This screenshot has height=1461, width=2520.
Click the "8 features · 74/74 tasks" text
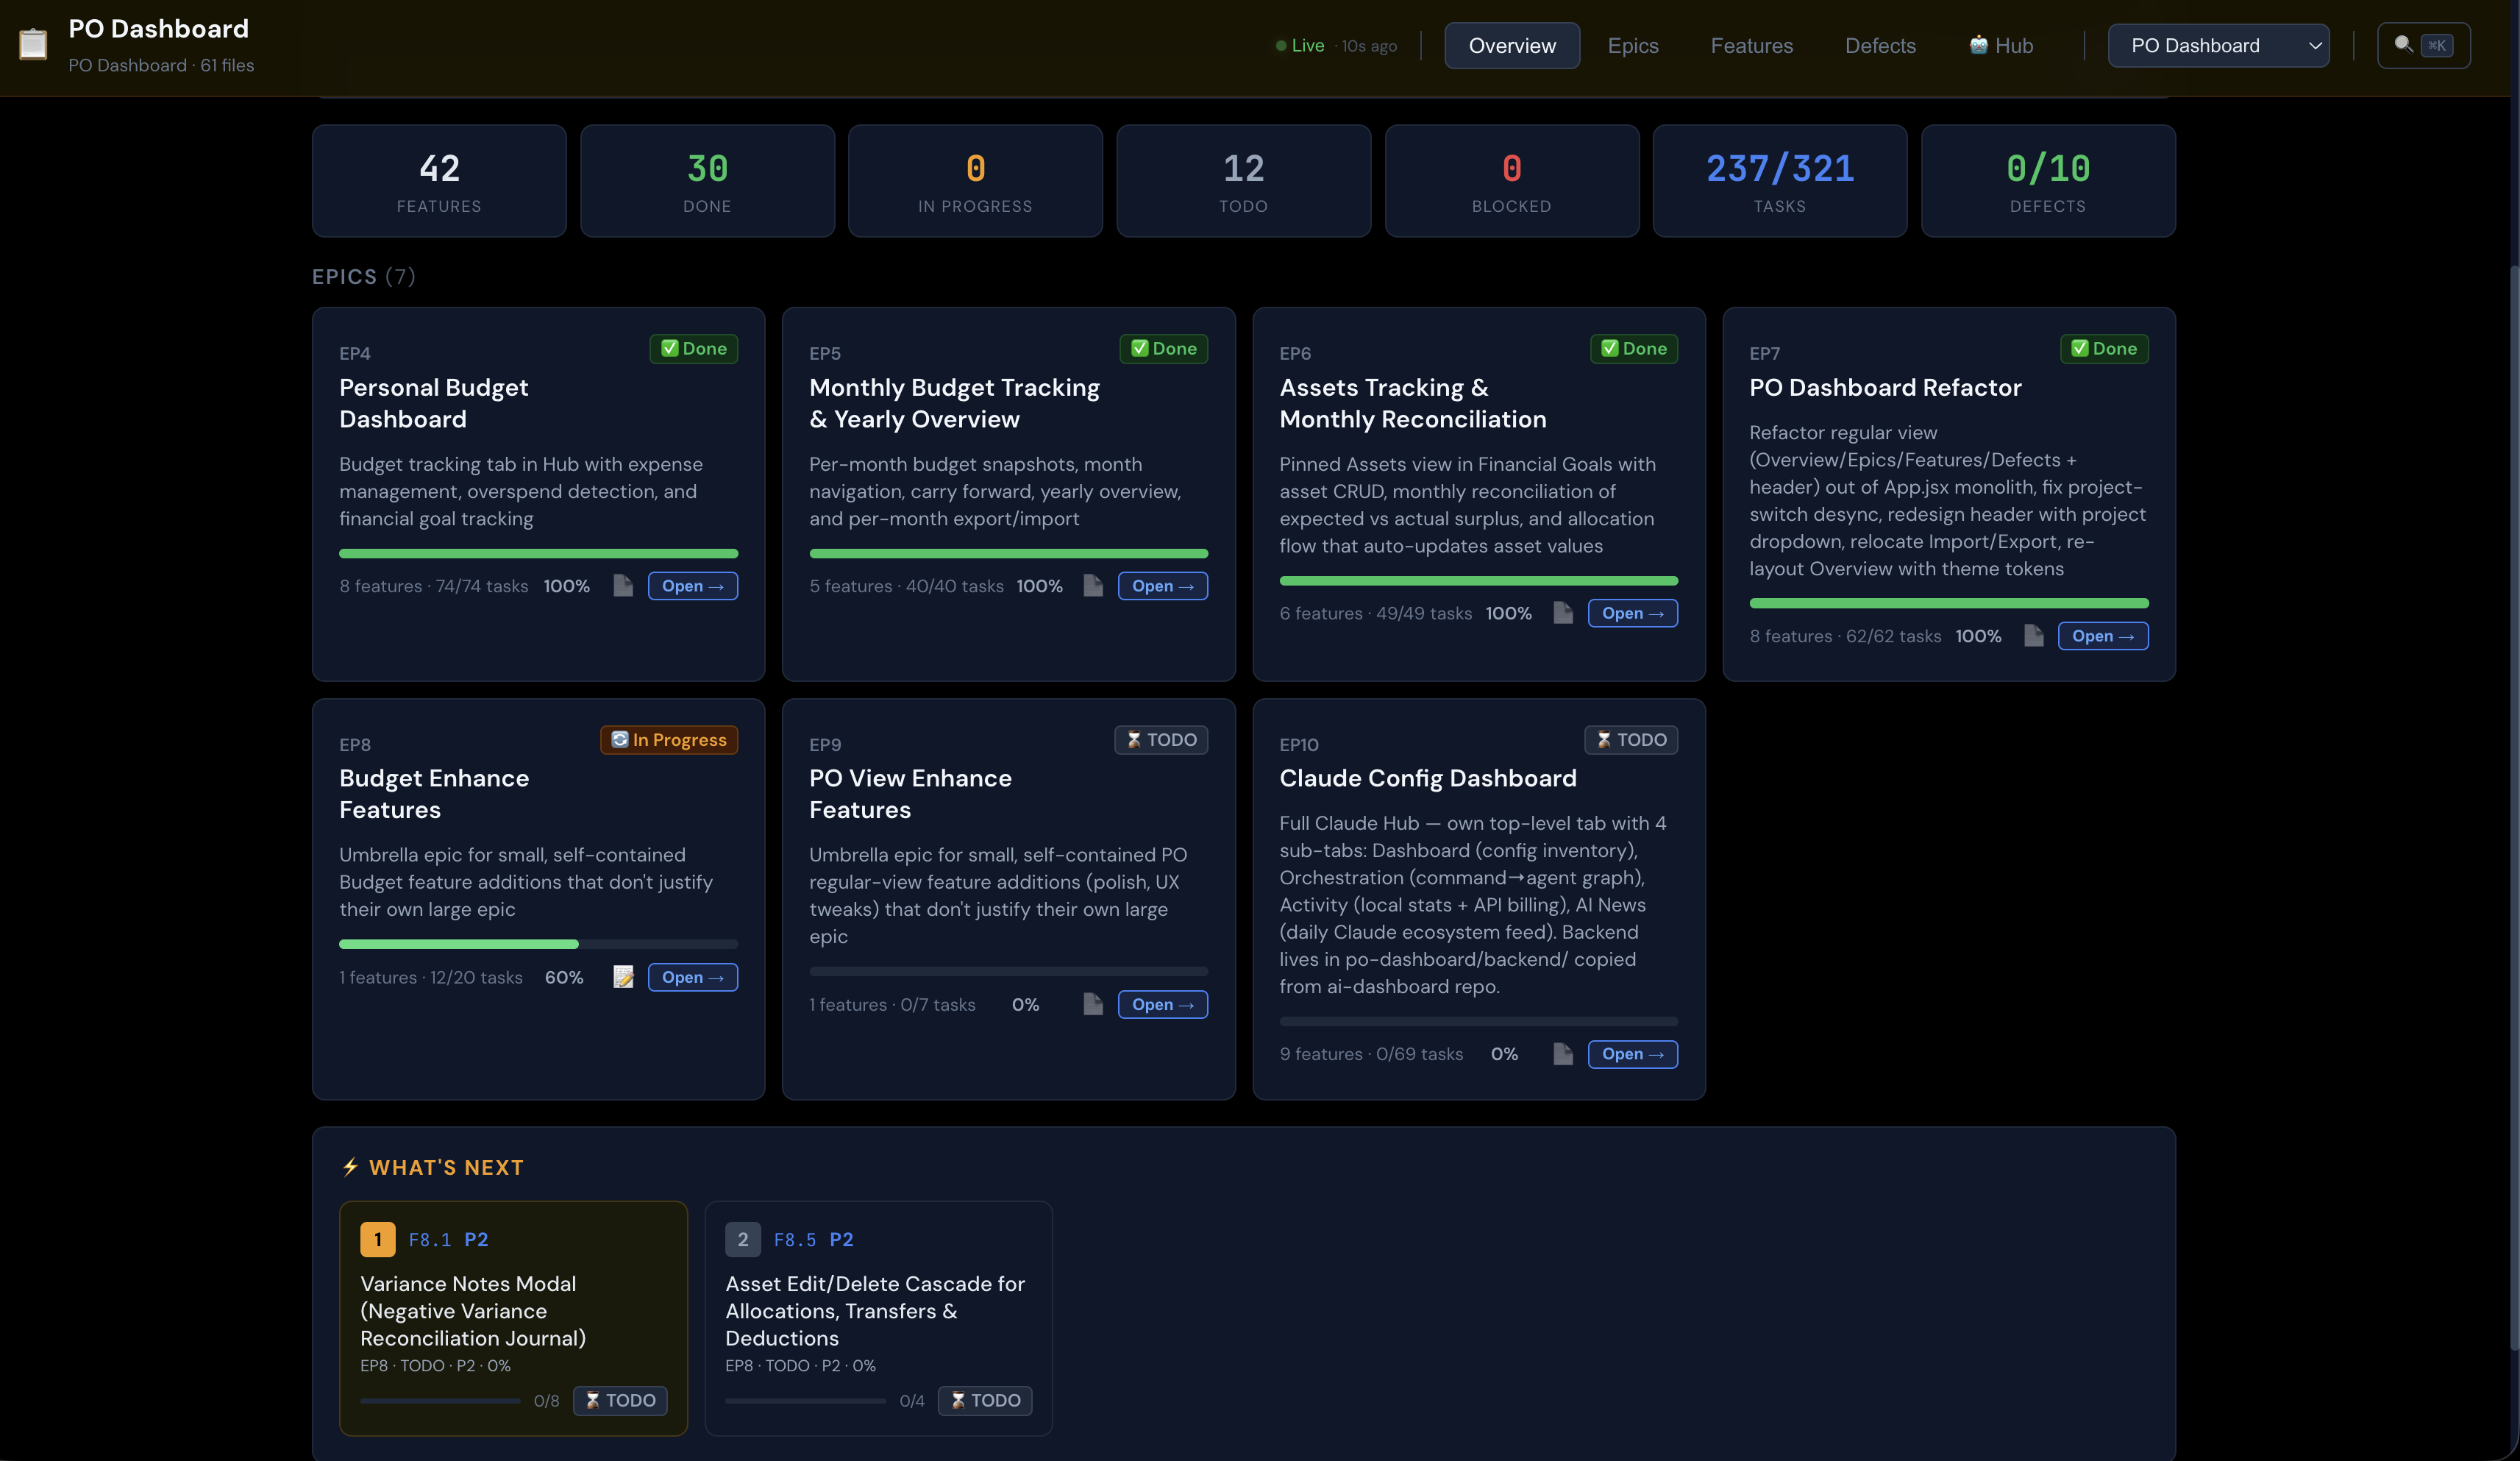point(433,586)
